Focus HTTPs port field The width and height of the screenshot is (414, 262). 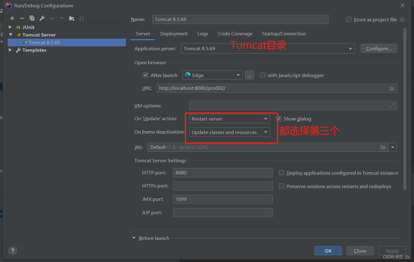click(x=223, y=186)
